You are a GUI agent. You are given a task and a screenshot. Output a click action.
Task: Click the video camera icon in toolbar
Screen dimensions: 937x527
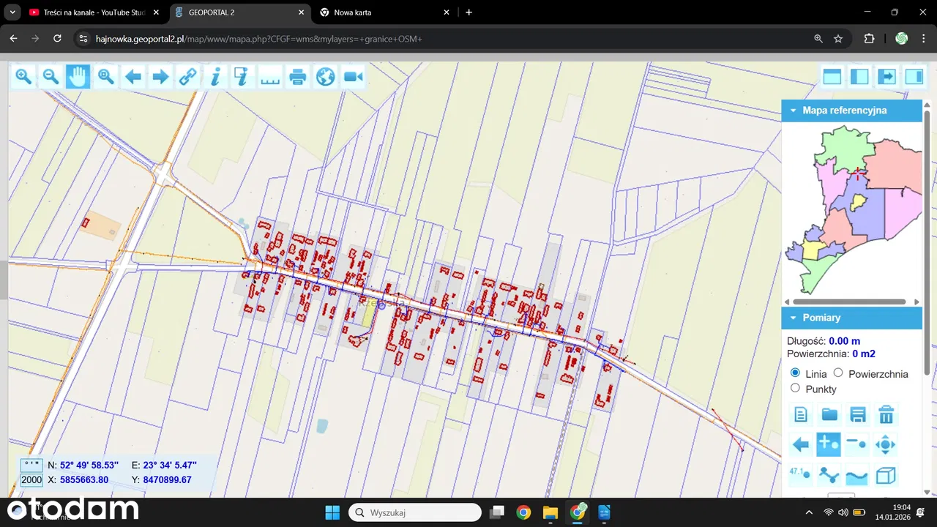pos(354,77)
